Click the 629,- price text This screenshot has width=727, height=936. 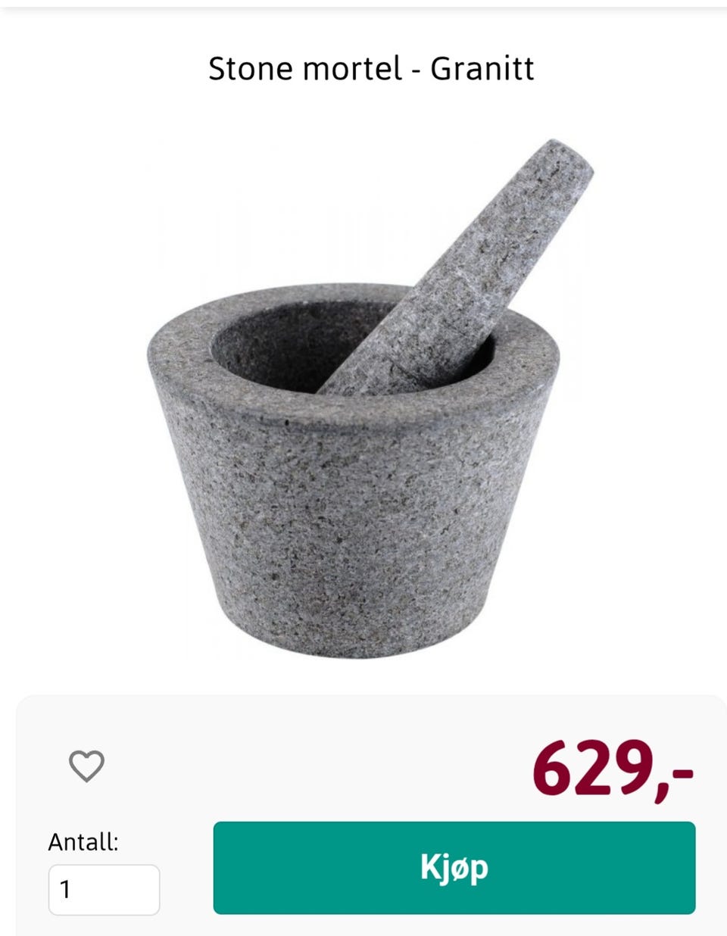tap(613, 769)
